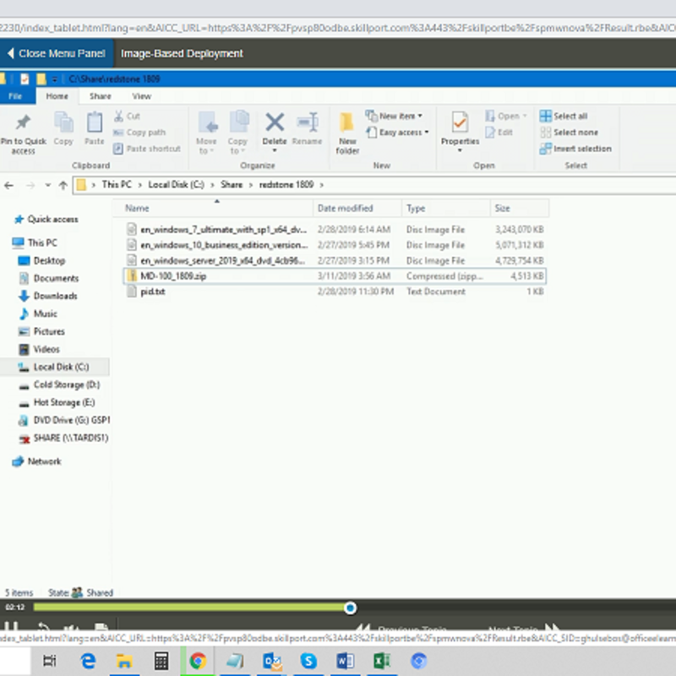676x676 pixels.
Task: Open Word from the taskbar
Action: click(x=346, y=661)
